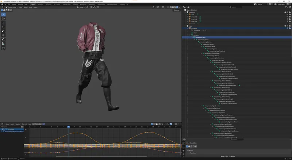Collapse the Armature object in outliner
This screenshot has height=160, width=292.
coord(188,28)
